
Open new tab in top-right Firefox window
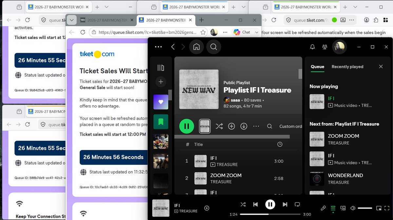345,7
